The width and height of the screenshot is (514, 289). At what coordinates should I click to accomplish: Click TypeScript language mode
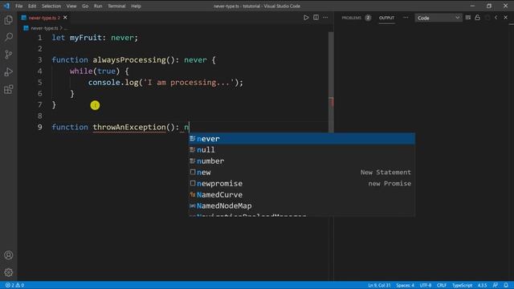[x=463, y=285]
